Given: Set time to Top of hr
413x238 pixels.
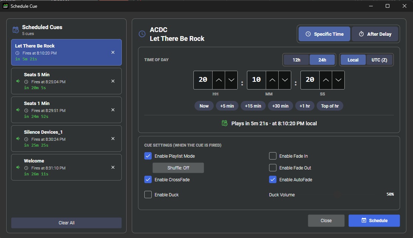Looking at the screenshot, I should click(330, 106).
